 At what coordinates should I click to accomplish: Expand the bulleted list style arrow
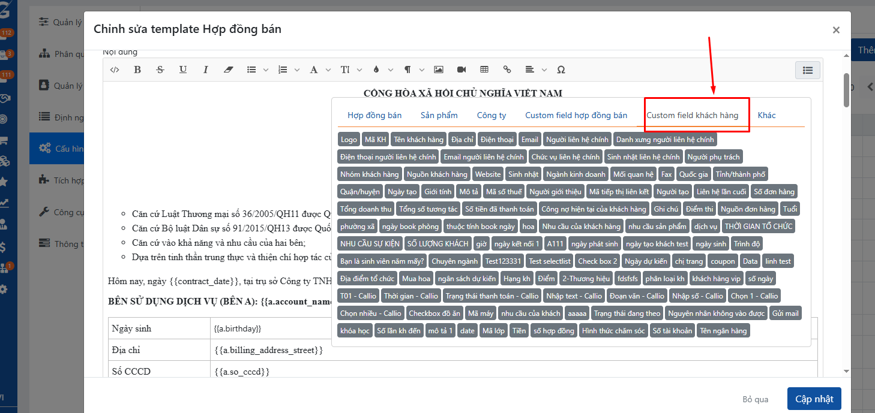point(265,70)
